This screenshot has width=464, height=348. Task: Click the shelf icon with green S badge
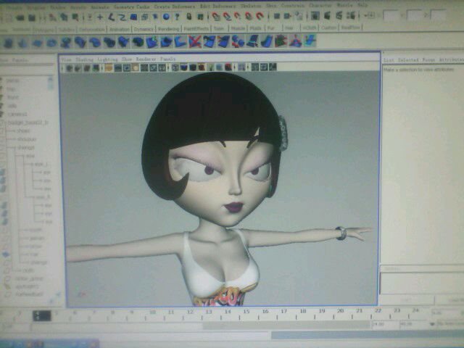(x=152, y=42)
